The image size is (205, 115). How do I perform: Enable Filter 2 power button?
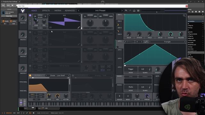(x=73, y=75)
